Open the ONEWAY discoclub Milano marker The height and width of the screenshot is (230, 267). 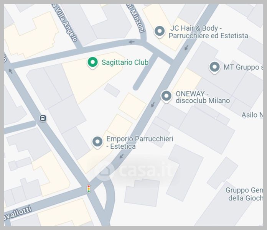166,97
